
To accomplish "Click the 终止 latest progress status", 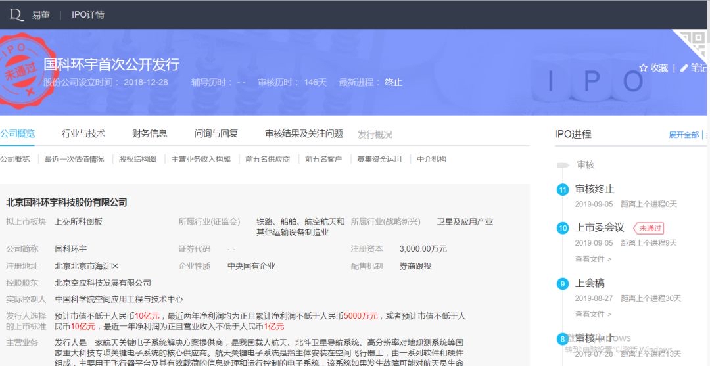I will 393,82.
